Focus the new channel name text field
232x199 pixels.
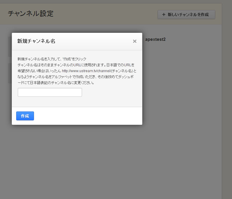(50, 92)
